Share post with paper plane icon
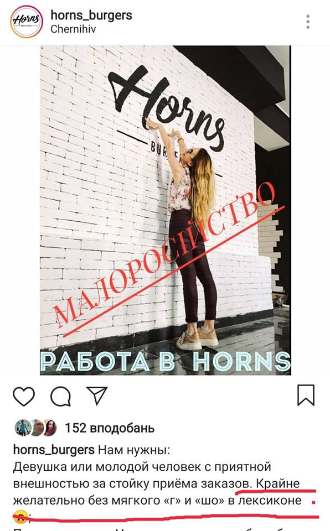Image resolution: width=330 pixels, height=531 pixels. [97, 395]
